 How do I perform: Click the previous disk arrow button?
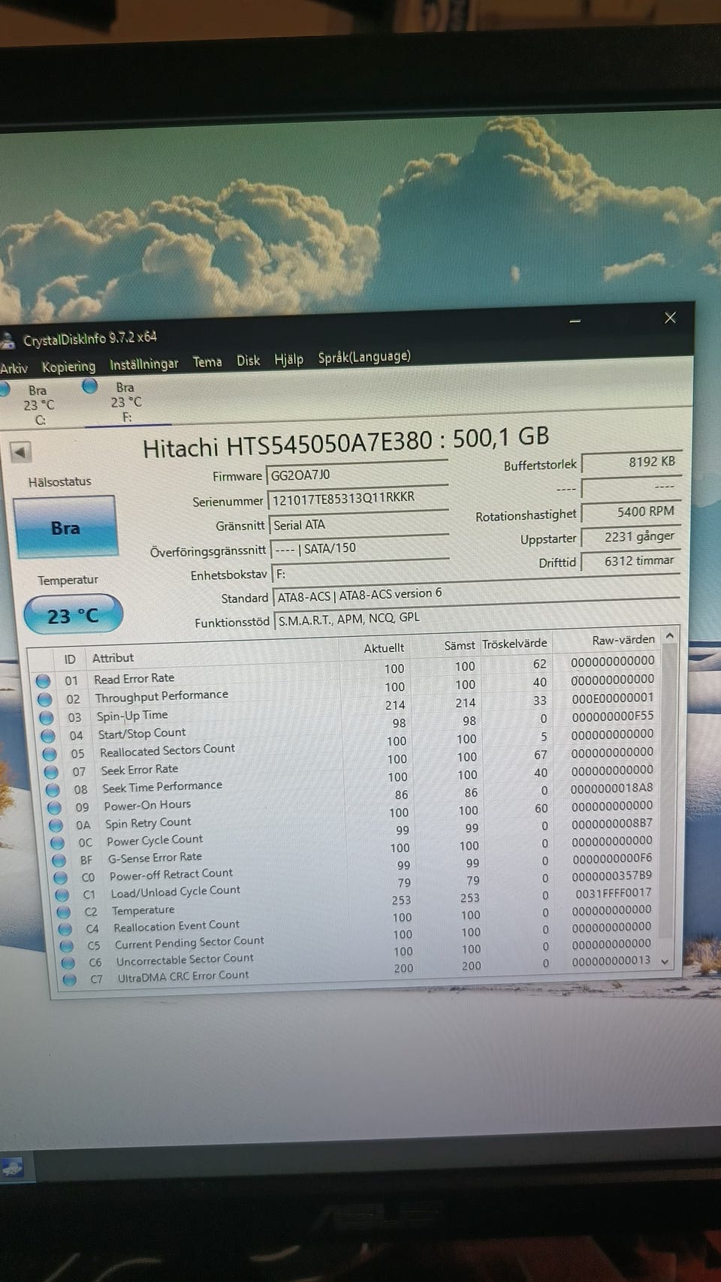[x=20, y=452]
